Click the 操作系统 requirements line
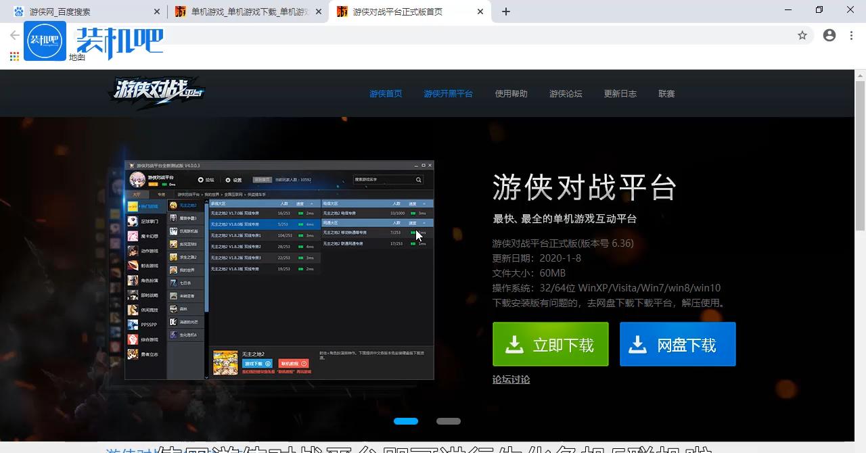 (607, 288)
